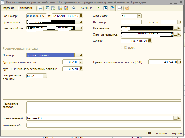The image size is (185, 138).
Task: Click the Комментарий input field
Action: pos(104,125)
